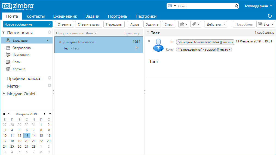Open the move-to-folder icon dropdown
The width and height of the screenshot is (276, 155).
coord(183,24)
